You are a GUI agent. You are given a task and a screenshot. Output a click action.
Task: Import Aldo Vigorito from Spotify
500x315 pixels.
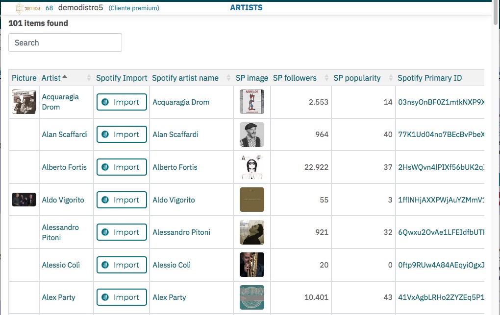(122, 200)
